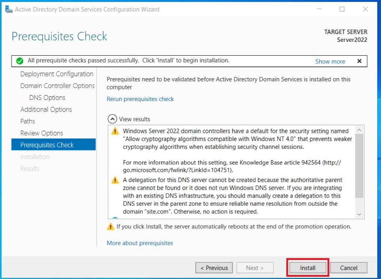The image size is (381, 279).
Task: Go back with Previous button
Action: [214, 268]
